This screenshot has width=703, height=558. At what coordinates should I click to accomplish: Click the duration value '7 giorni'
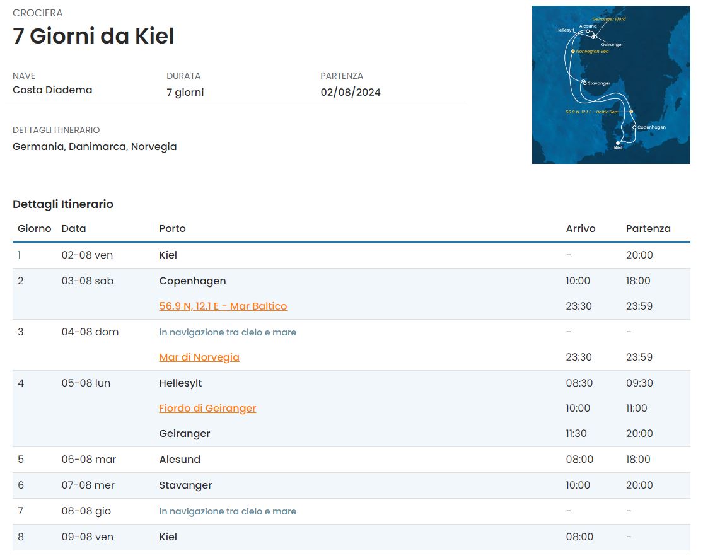[x=185, y=92]
